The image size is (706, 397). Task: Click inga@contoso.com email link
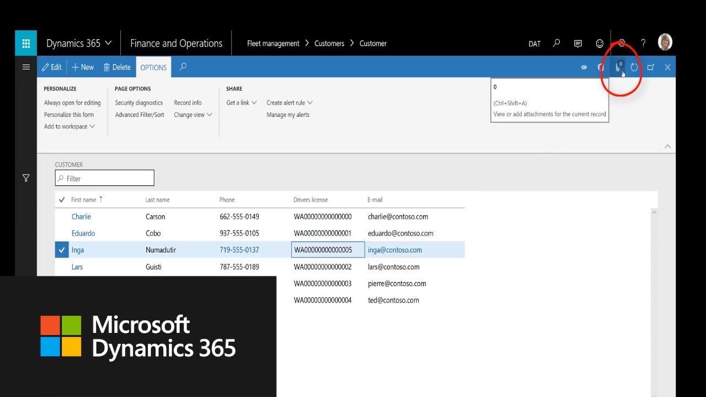click(395, 250)
